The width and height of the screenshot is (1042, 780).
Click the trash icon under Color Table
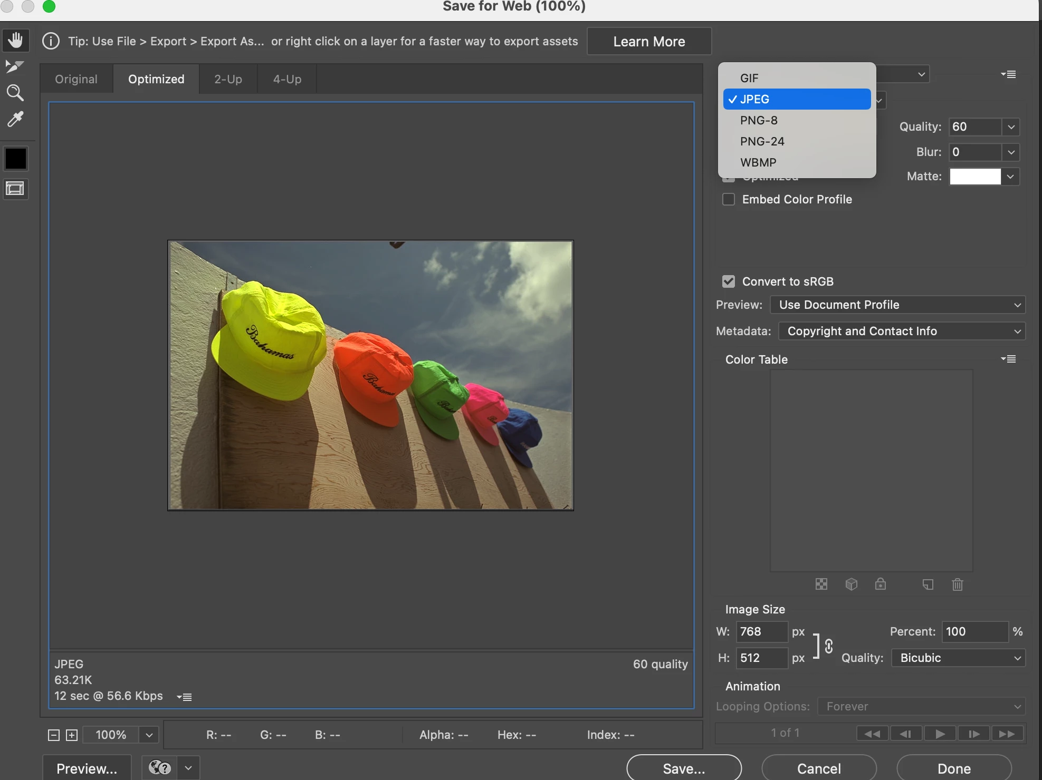click(x=957, y=584)
